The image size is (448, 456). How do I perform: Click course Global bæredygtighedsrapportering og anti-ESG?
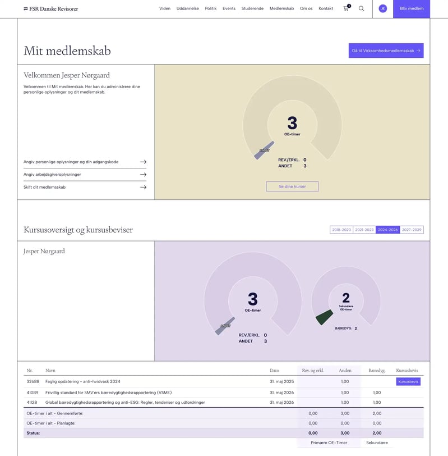[125, 403]
